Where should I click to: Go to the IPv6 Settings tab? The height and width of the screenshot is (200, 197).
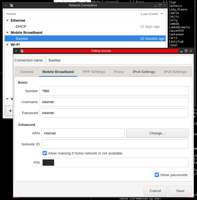tap(175, 72)
